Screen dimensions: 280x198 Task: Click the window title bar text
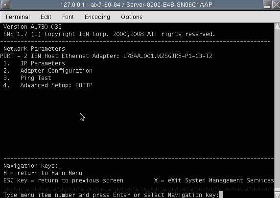click(136, 4)
